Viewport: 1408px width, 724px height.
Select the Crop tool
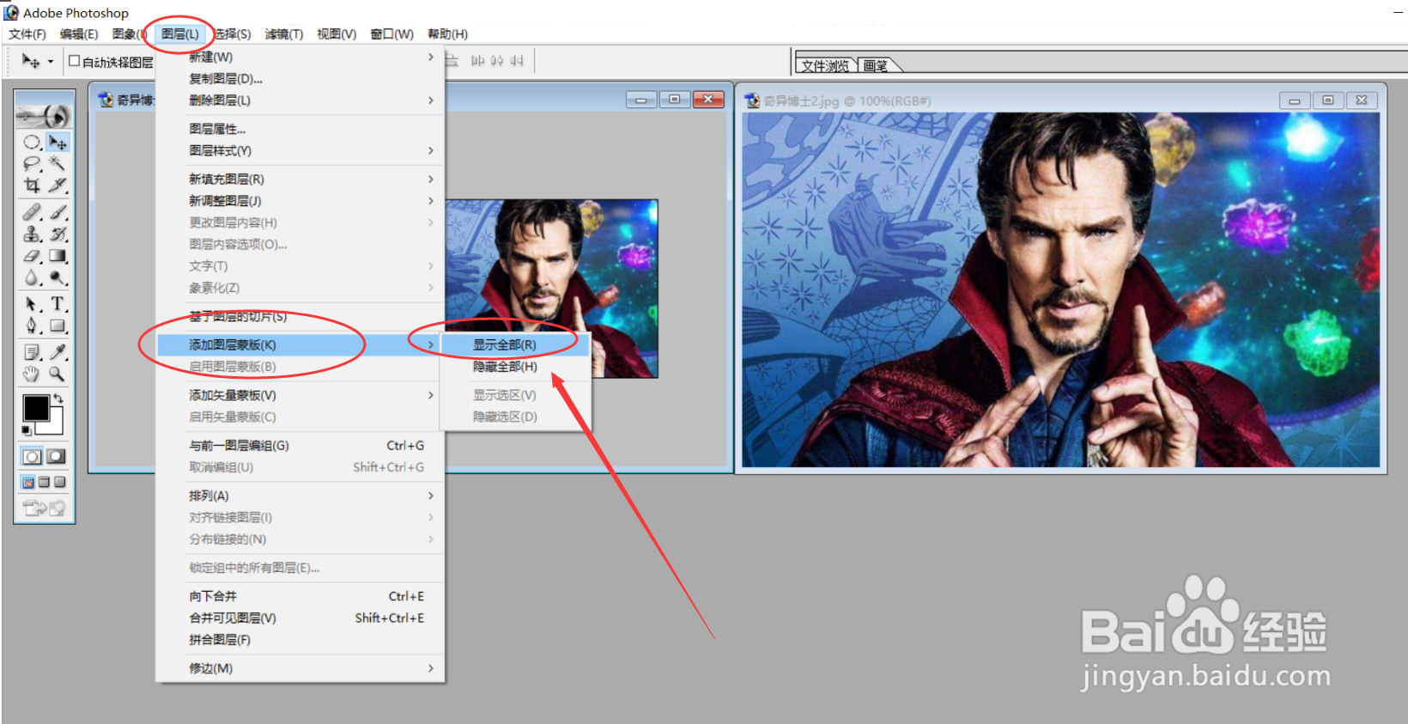click(33, 185)
